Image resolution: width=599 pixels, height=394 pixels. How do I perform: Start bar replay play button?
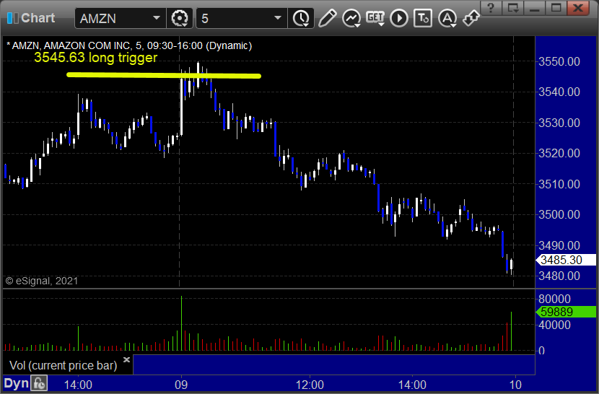tap(399, 18)
